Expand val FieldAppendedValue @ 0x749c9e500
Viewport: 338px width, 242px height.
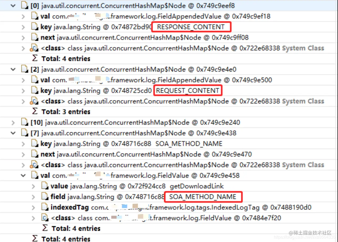tap(23, 80)
